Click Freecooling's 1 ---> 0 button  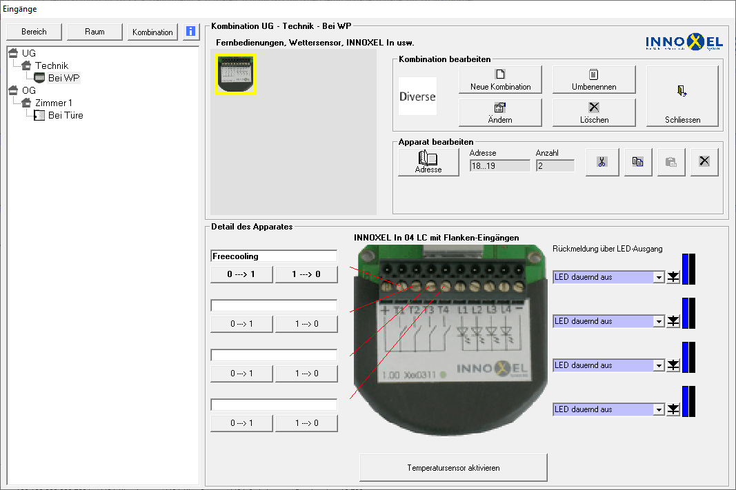[x=306, y=274]
